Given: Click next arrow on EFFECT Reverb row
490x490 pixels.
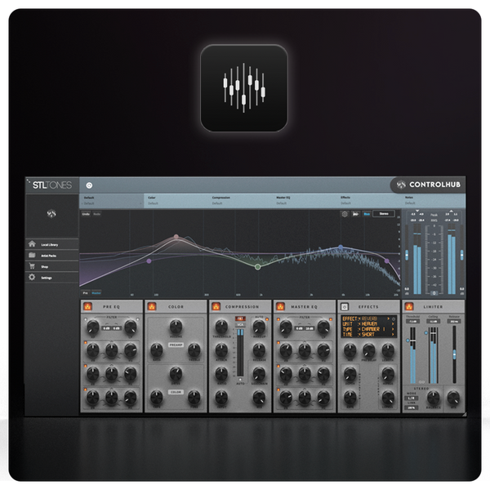Looking at the screenshot, I should tap(389, 318).
